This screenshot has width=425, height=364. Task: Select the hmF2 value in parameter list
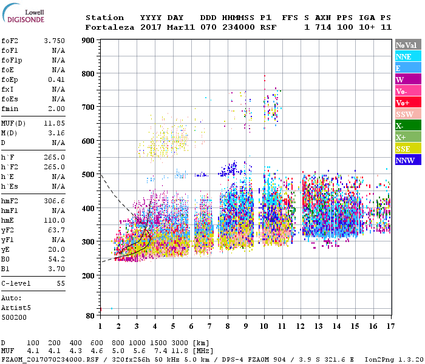[x=54, y=200]
